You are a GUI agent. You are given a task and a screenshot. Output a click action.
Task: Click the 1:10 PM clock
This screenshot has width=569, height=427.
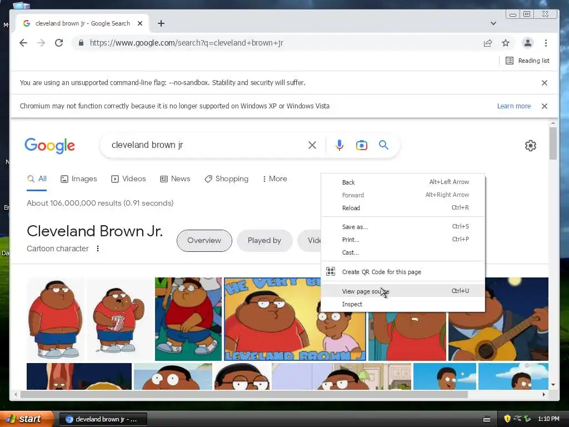548,419
